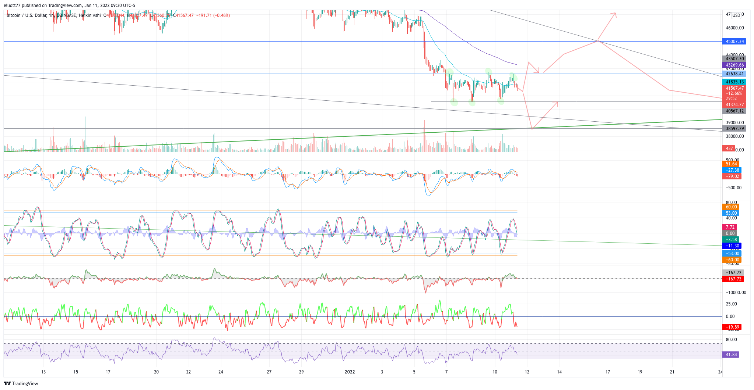This screenshot has width=754, height=390.
Task: Click the teal -3.58 oscillator value
Action: (731, 240)
